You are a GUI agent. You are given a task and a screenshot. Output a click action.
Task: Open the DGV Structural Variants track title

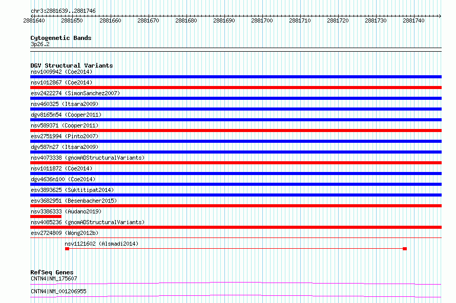[72, 66]
